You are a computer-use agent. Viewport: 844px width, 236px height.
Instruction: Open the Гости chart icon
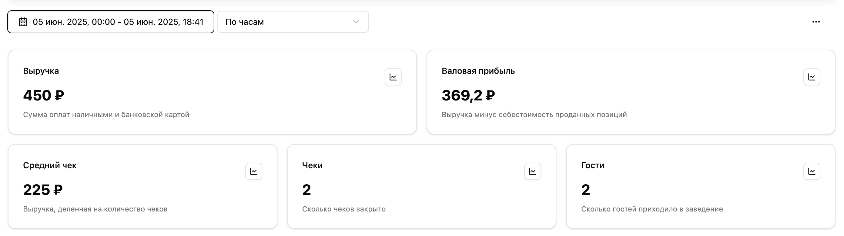[811, 171]
